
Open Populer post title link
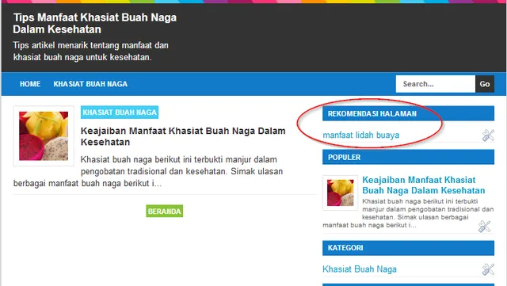coord(424,185)
